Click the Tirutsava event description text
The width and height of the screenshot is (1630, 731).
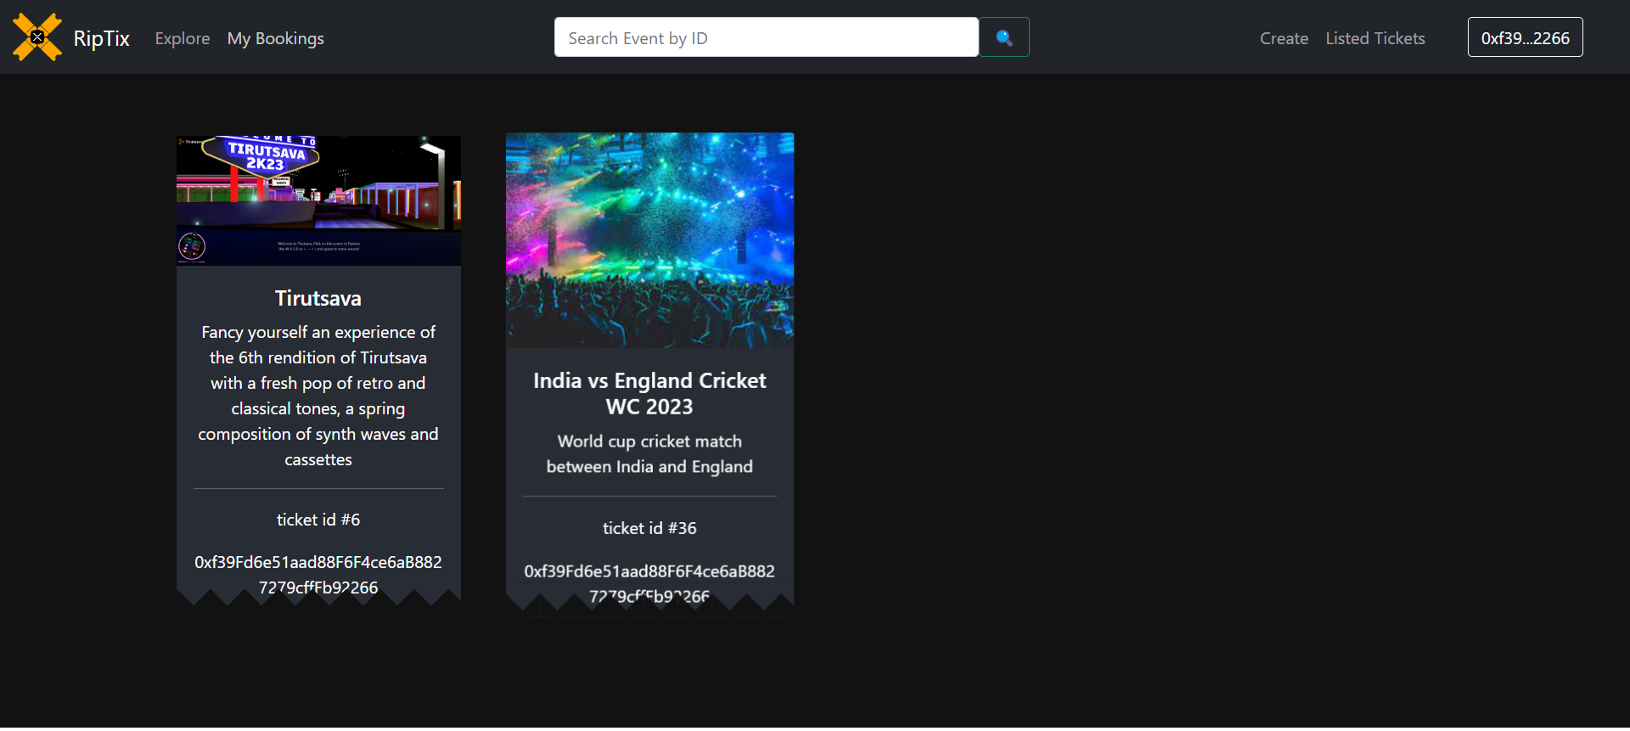318,396
